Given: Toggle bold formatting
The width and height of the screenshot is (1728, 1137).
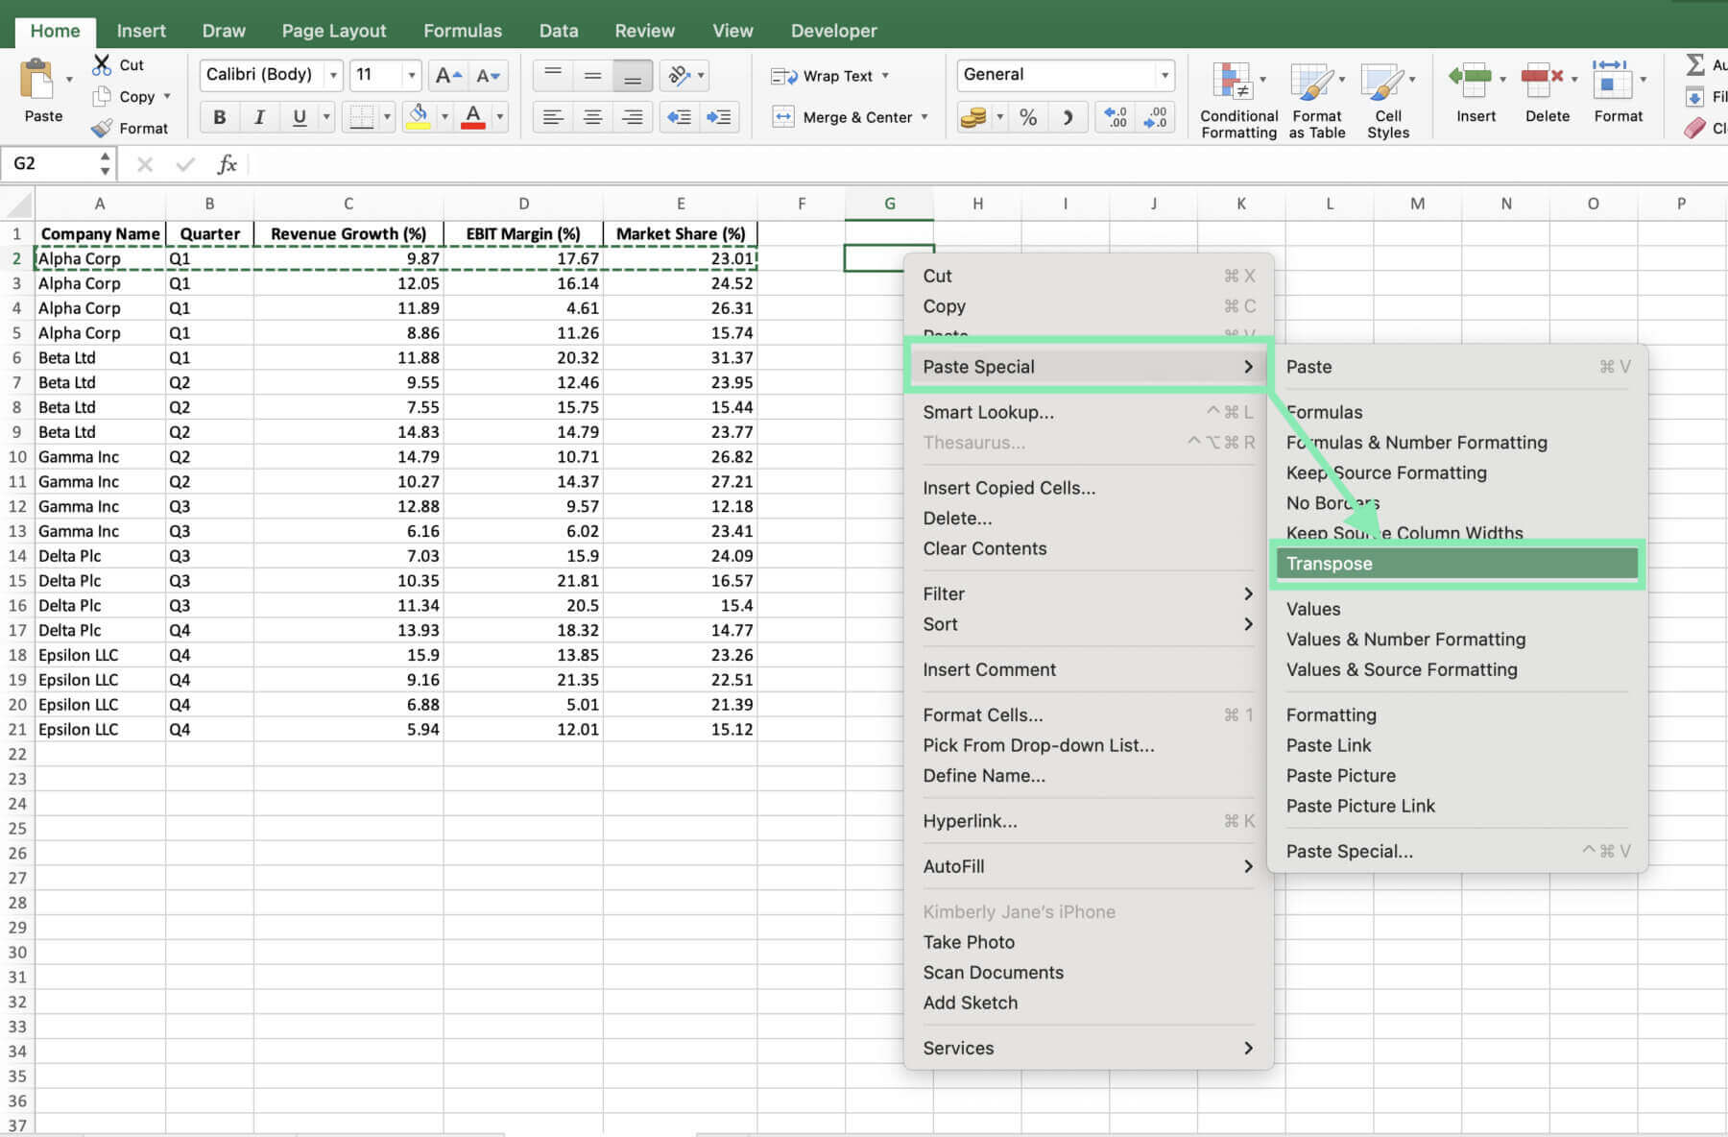Looking at the screenshot, I should coord(220,117).
